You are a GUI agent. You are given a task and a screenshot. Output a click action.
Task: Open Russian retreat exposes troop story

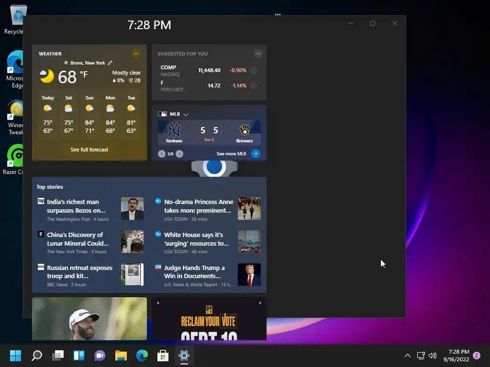click(80, 272)
